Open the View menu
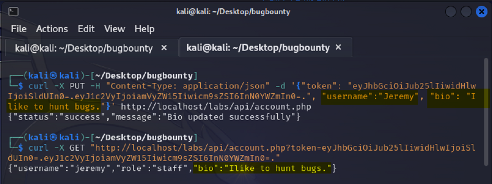Viewport: 492px width, 184px height. point(115,29)
